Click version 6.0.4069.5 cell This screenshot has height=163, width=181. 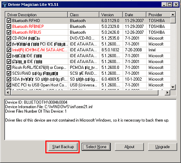[110, 79]
